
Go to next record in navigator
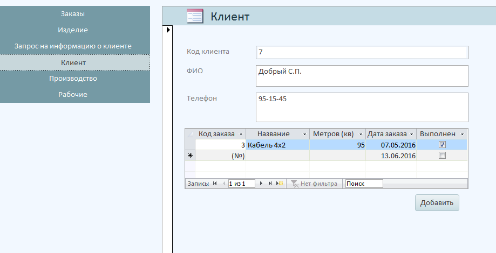coord(261,184)
